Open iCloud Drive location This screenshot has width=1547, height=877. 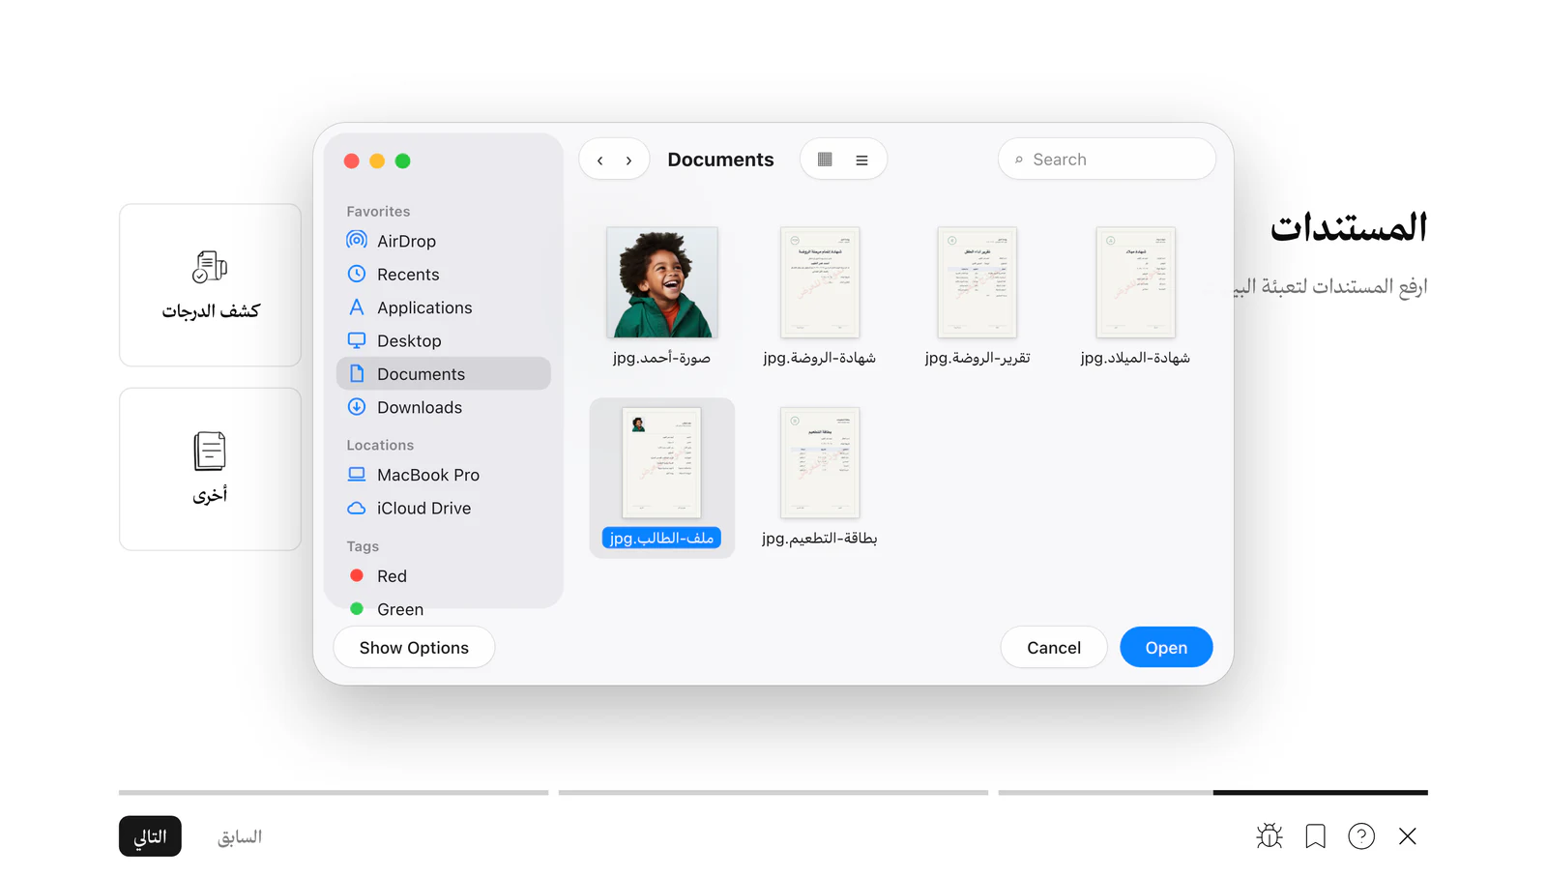[443, 508]
